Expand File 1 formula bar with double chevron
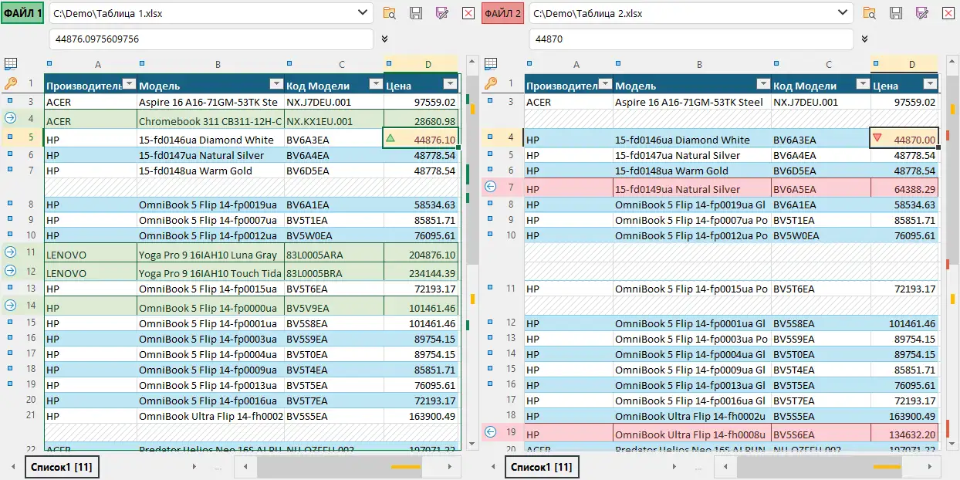This screenshot has height=480, width=960. point(384,39)
